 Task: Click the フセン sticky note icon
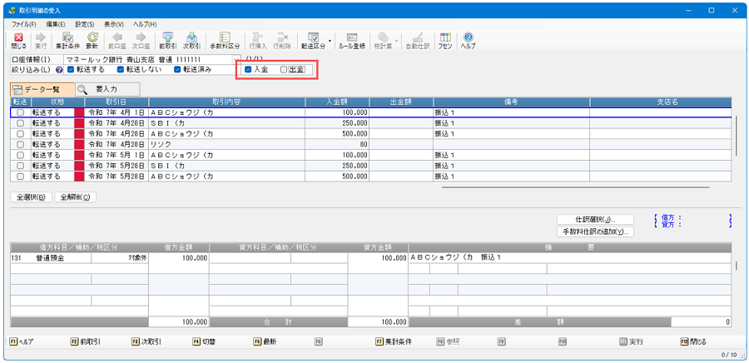pyautogui.click(x=446, y=41)
